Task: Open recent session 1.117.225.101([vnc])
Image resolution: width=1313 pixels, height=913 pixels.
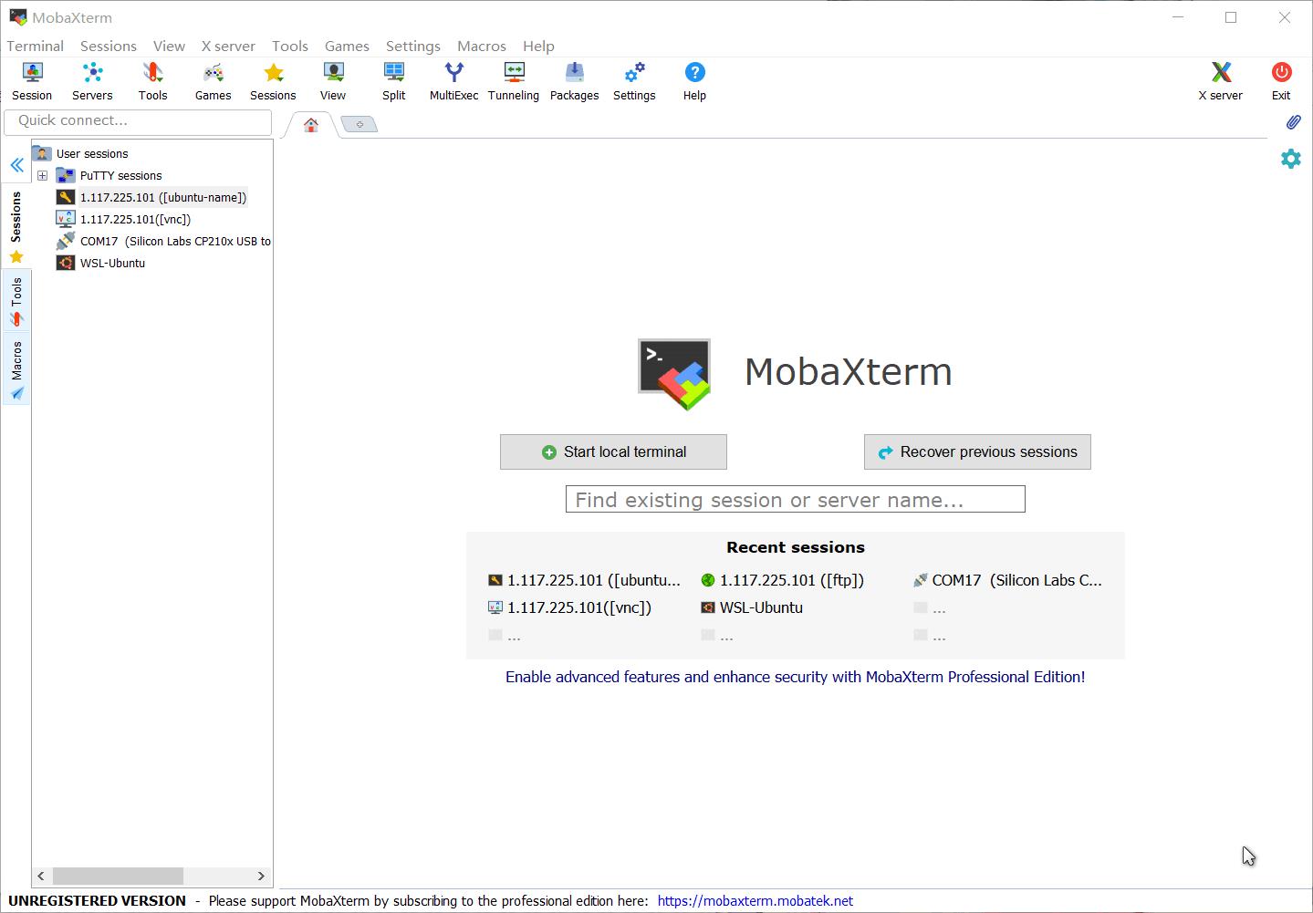Action: pos(570,607)
